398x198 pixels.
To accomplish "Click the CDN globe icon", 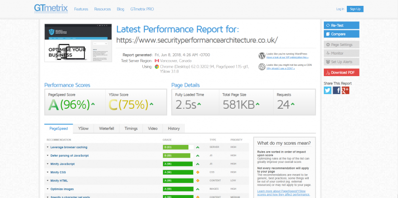I will [262, 66].
